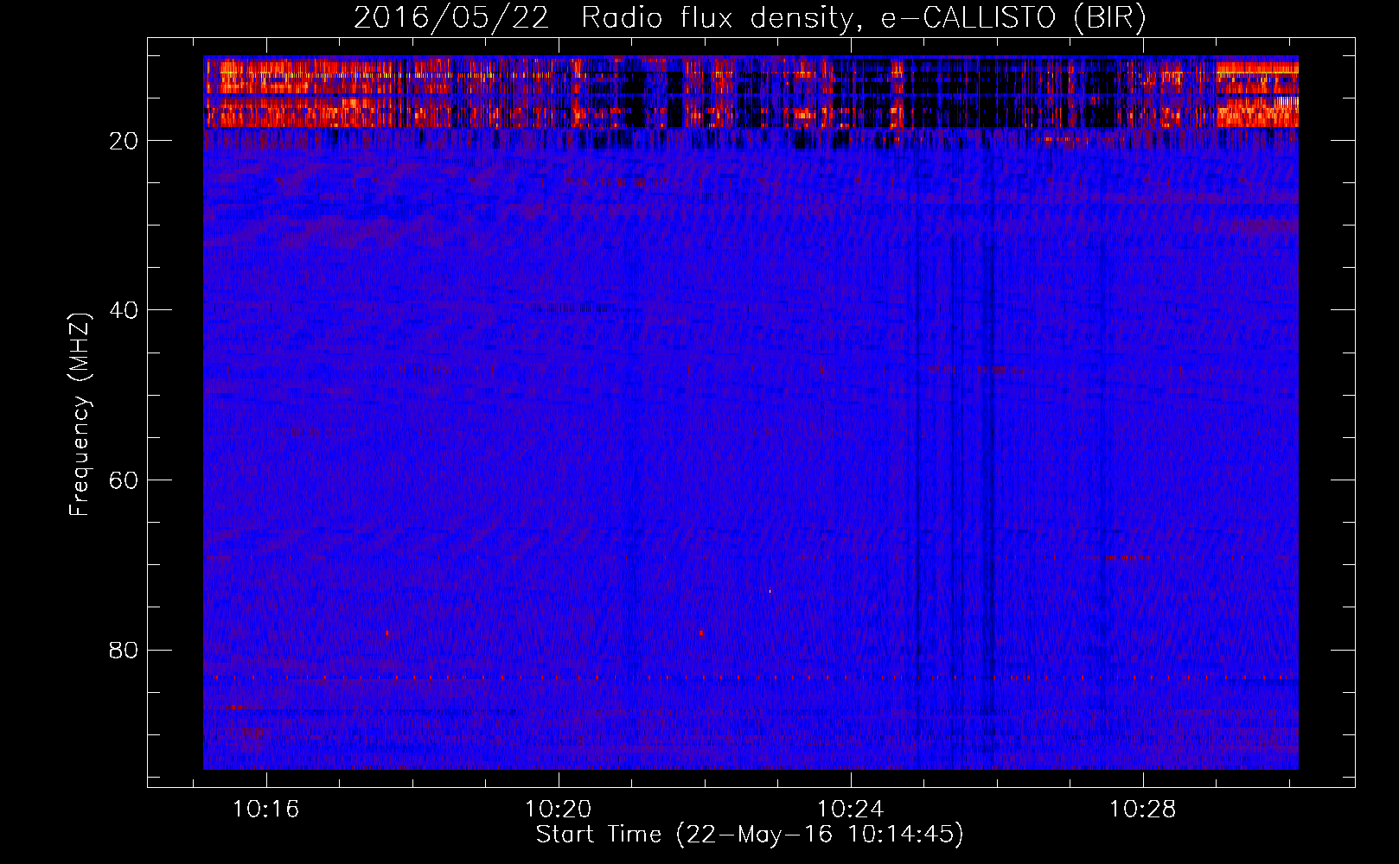This screenshot has width=1399, height=864.
Task: Click the '80' frequency tick label
Action: click(x=125, y=650)
